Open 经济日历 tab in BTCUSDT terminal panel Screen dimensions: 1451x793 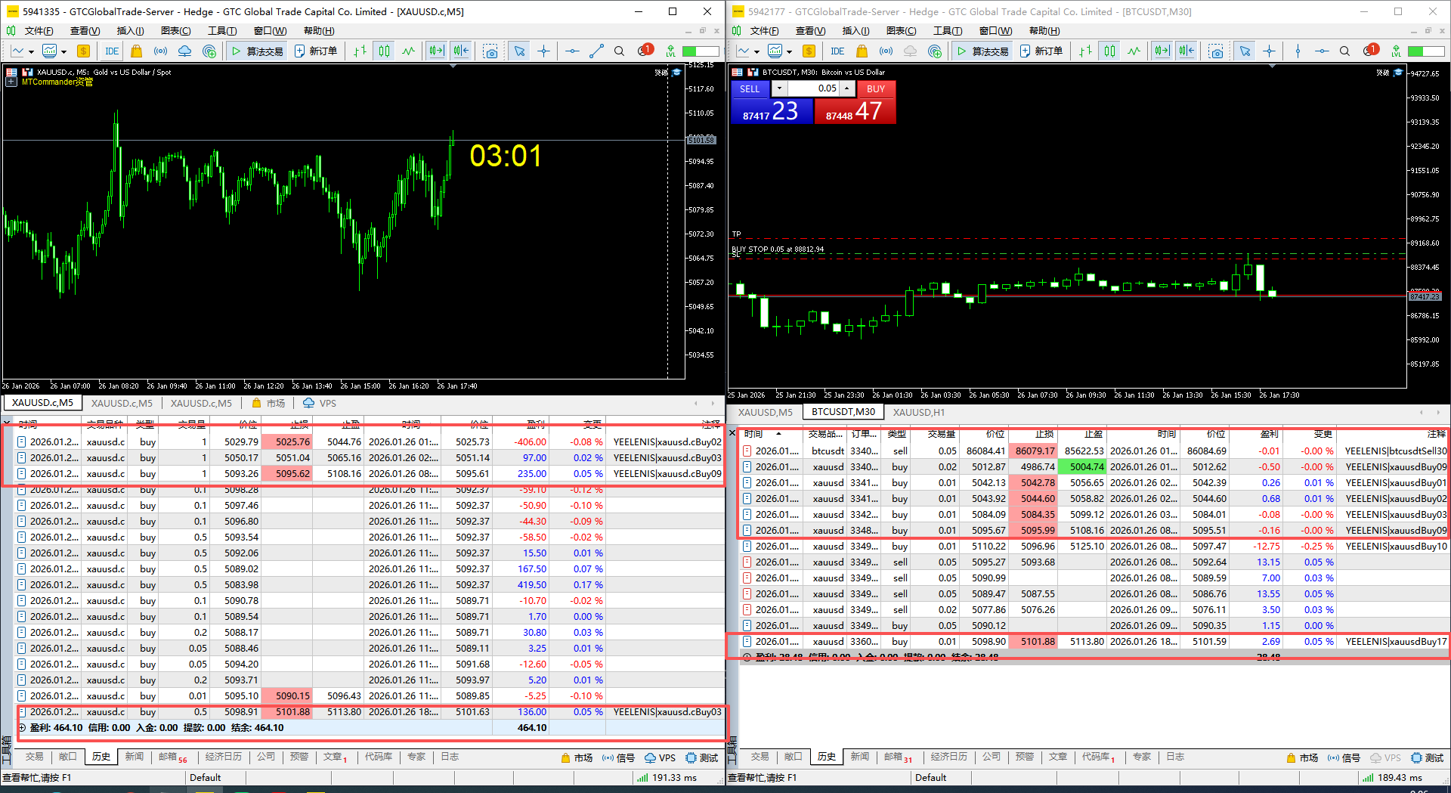pos(948,757)
